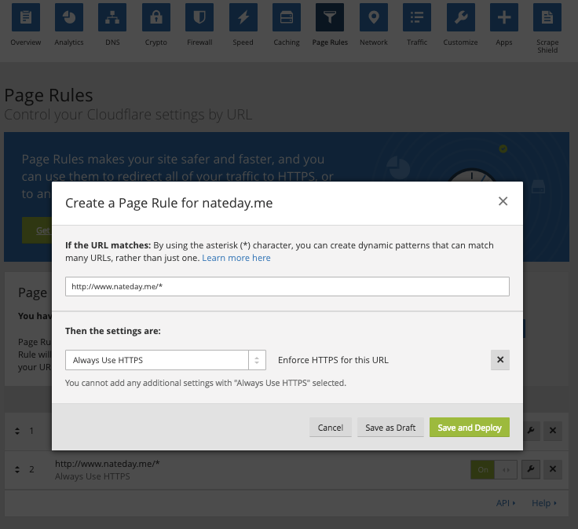Screen dimensions: 578x529
Task: Click Save as Draft
Action: (390, 428)
